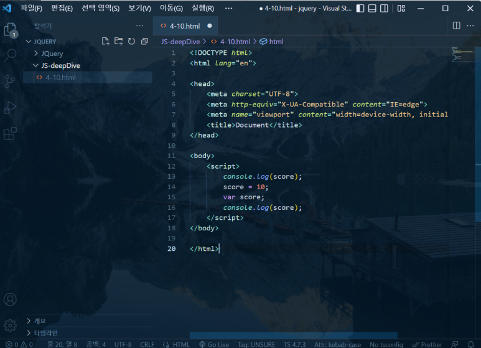Open the Extensions view
The height and width of the screenshot is (348, 481).
[x=10, y=134]
